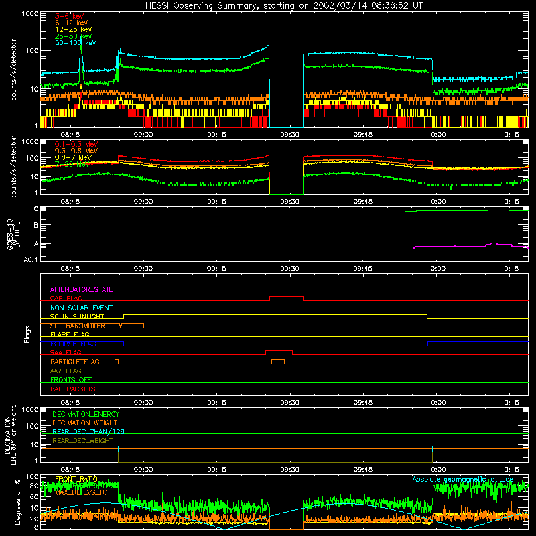The image size is (536, 536).
Task: Select the '6-12 keV' legend label
Action: point(72,23)
